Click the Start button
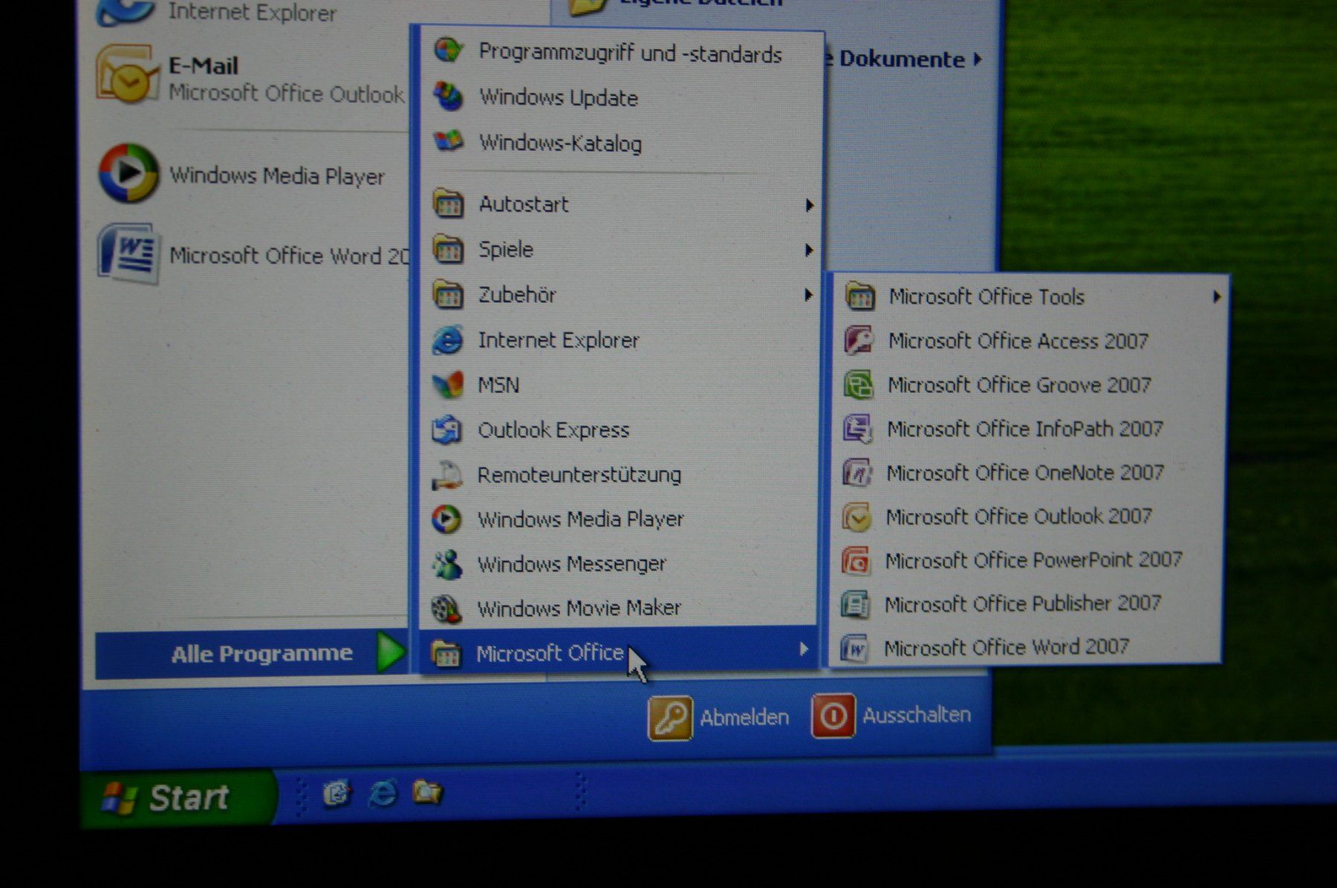The image size is (1337, 888). 178,799
